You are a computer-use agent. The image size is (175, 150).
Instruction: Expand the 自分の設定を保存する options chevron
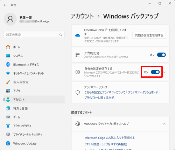[x=164, y=72]
